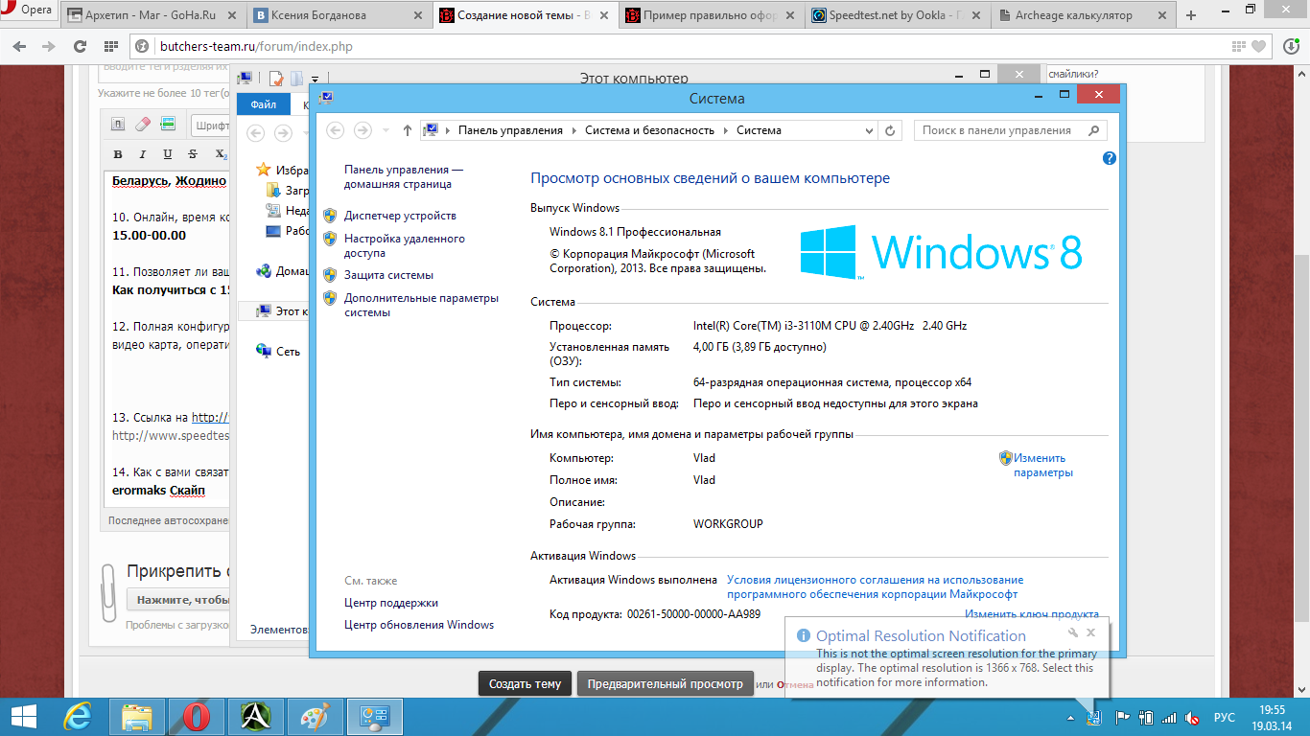Click the Создать тему button

tap(525, 683)
